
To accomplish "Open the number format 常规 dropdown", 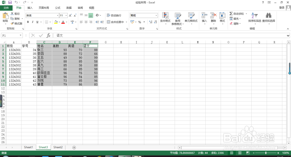I will tap(156, 15).
